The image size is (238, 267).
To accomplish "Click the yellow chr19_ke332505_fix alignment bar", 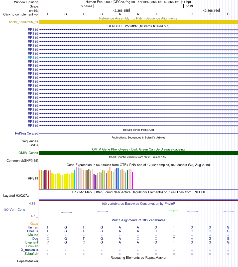I will point(138,22).
